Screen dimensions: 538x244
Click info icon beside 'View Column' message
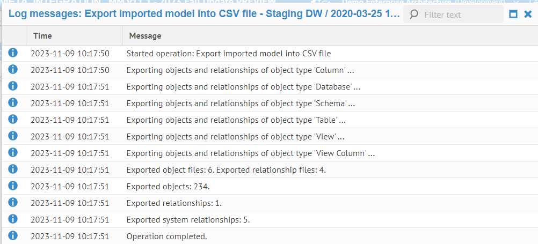tap(13, 152)
